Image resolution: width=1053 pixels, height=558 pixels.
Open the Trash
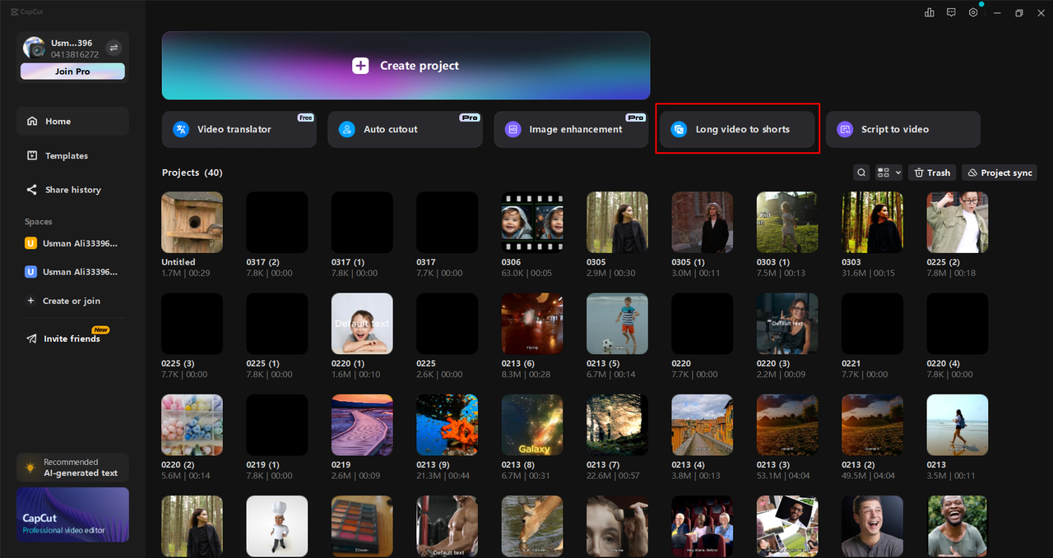coord(932,173)
